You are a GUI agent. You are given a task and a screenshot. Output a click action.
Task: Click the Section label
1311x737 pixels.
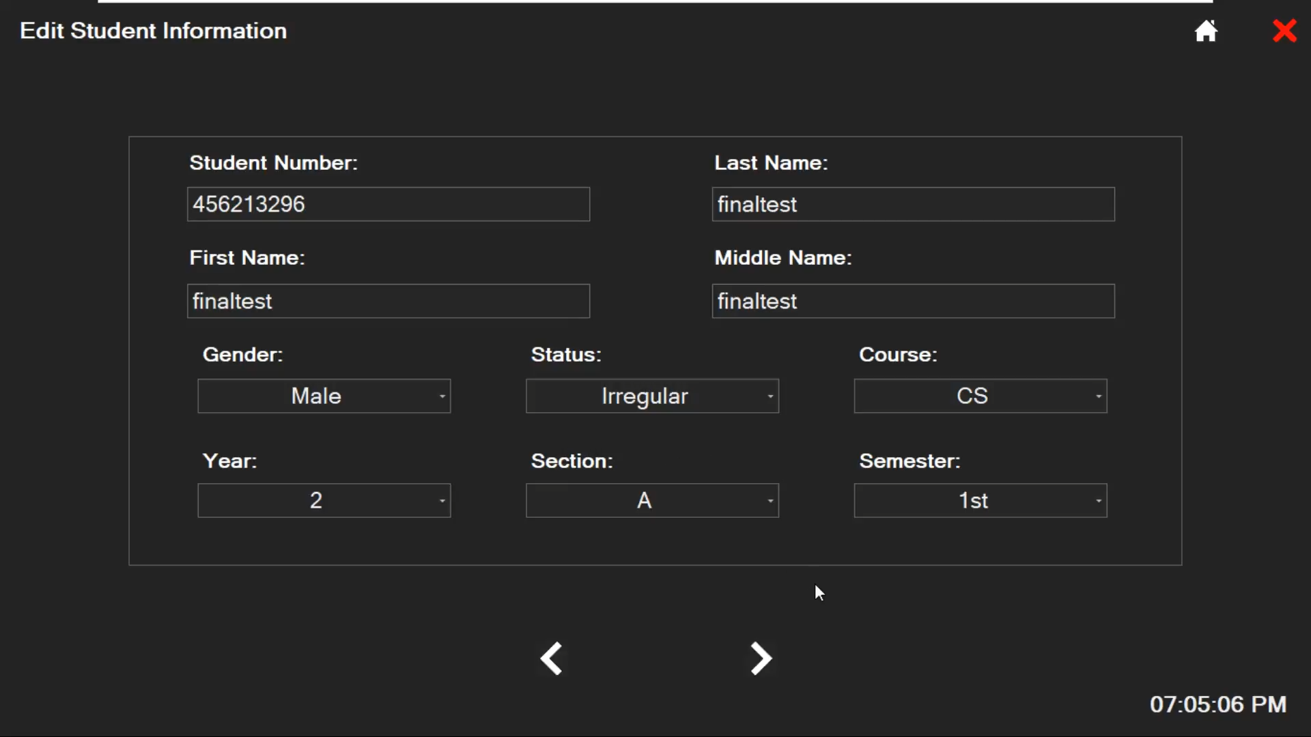point(572,461)
